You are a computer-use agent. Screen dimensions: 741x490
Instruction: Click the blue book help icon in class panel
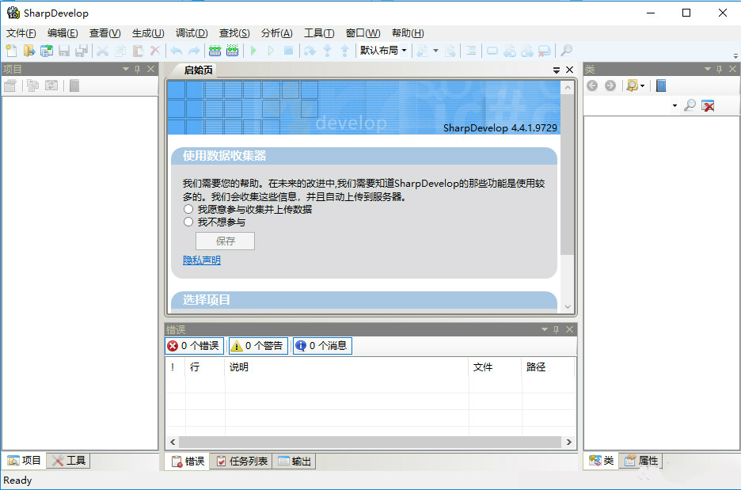click(661, 85)
